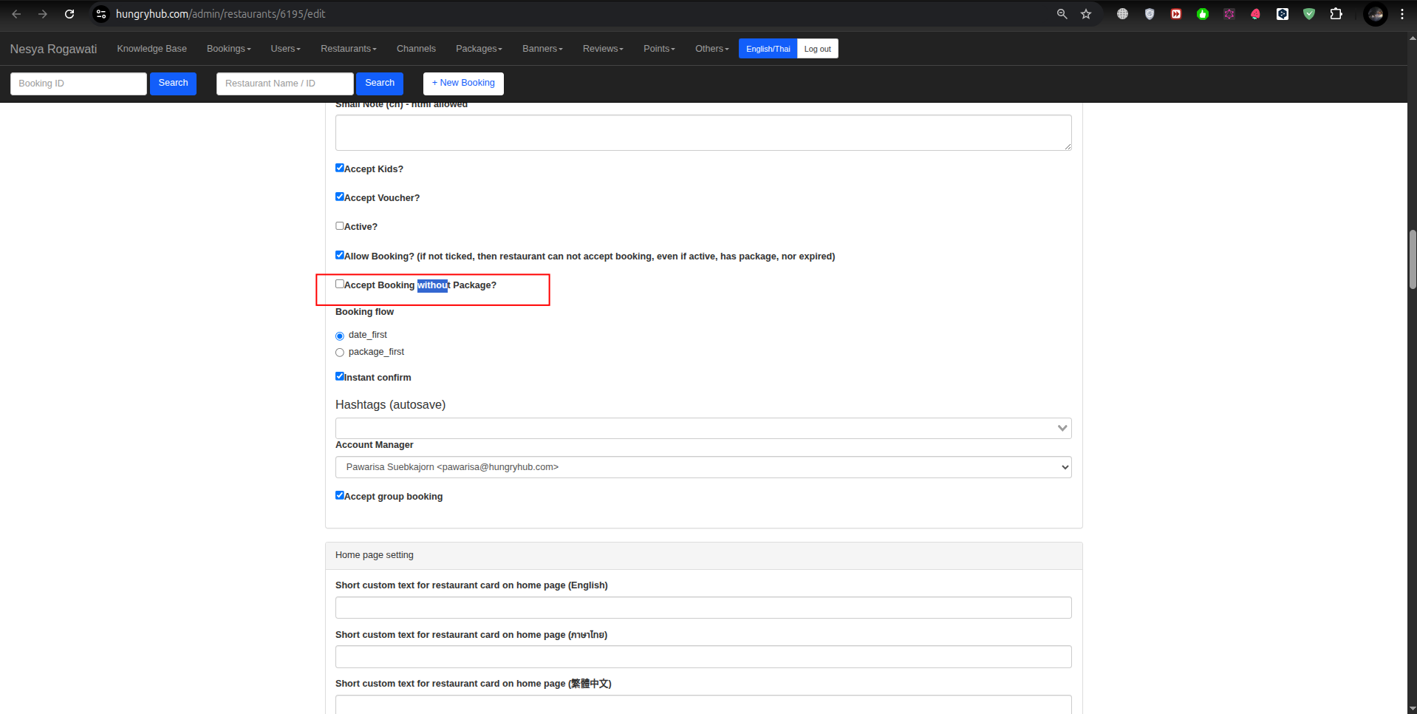This screenshot has height=714, width=1417.
Task: Open the Restaurants menu dropdown
Action: (348, 49)
